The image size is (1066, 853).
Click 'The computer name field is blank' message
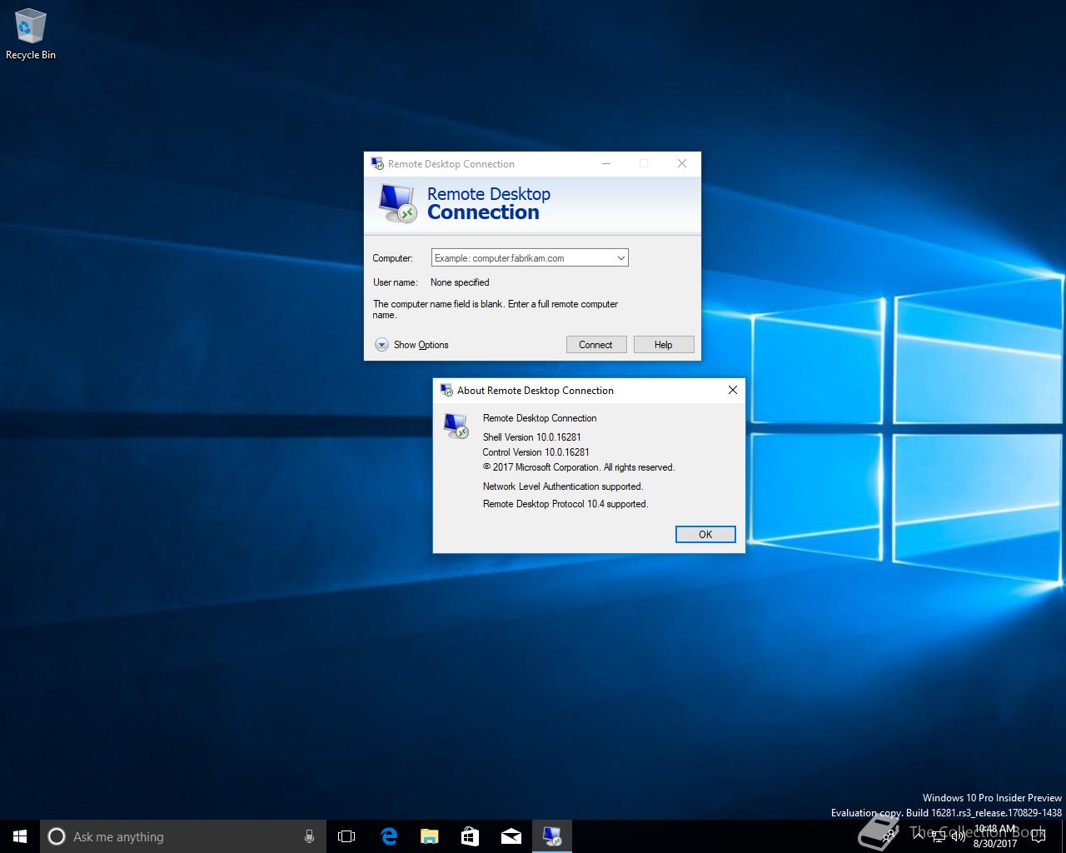[496, 309]
